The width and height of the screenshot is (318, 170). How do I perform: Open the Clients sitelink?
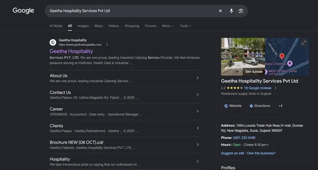point(57,126)
